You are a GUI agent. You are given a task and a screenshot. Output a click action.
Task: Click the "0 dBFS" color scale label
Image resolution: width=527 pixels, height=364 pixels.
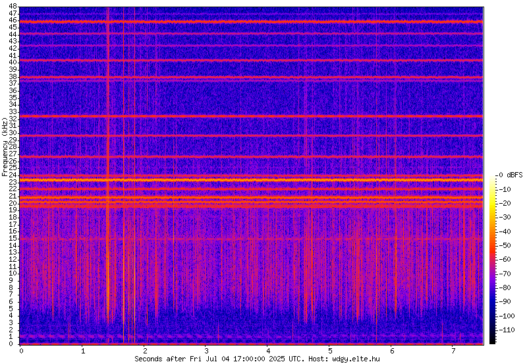coord(511,175)
